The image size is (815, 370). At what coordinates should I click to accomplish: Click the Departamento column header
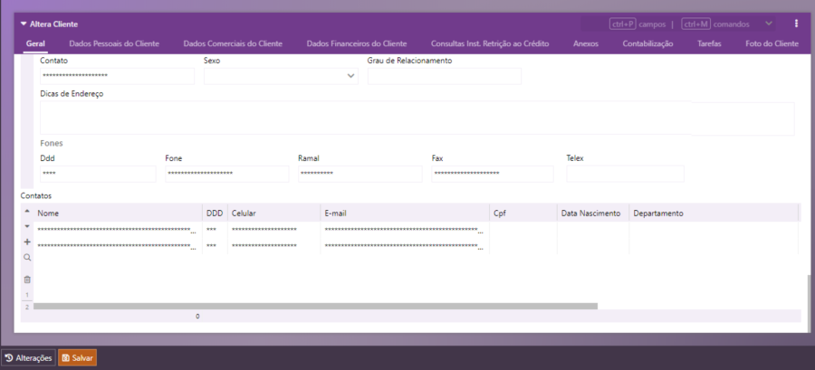point(714,213)
